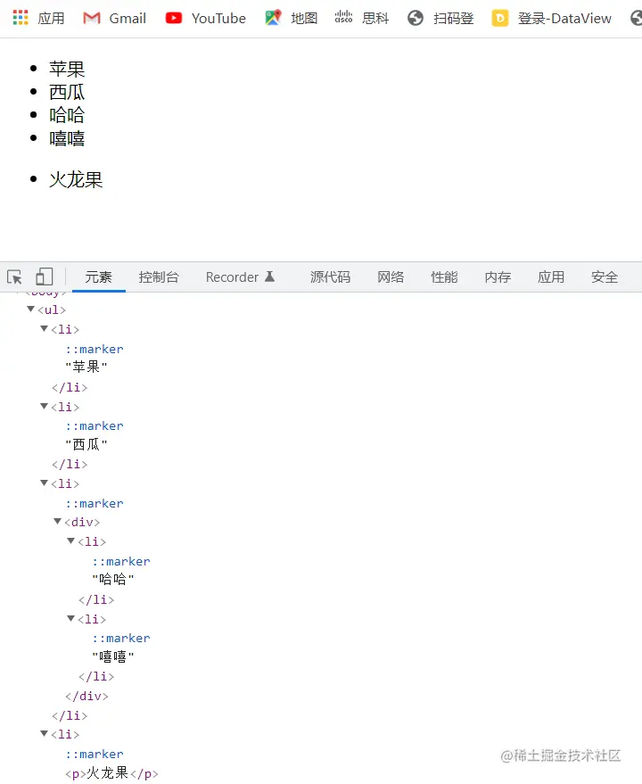The width and height of the screenshot is (642, 784).
Task: Open the 登录-DataView bookmark icon
Action: tap(500, 19)
